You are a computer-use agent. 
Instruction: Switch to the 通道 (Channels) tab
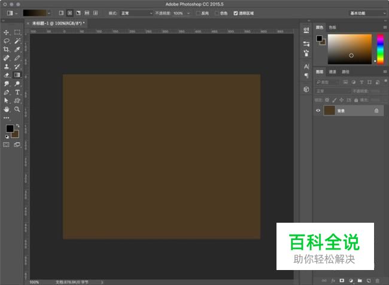coord(333,72)
